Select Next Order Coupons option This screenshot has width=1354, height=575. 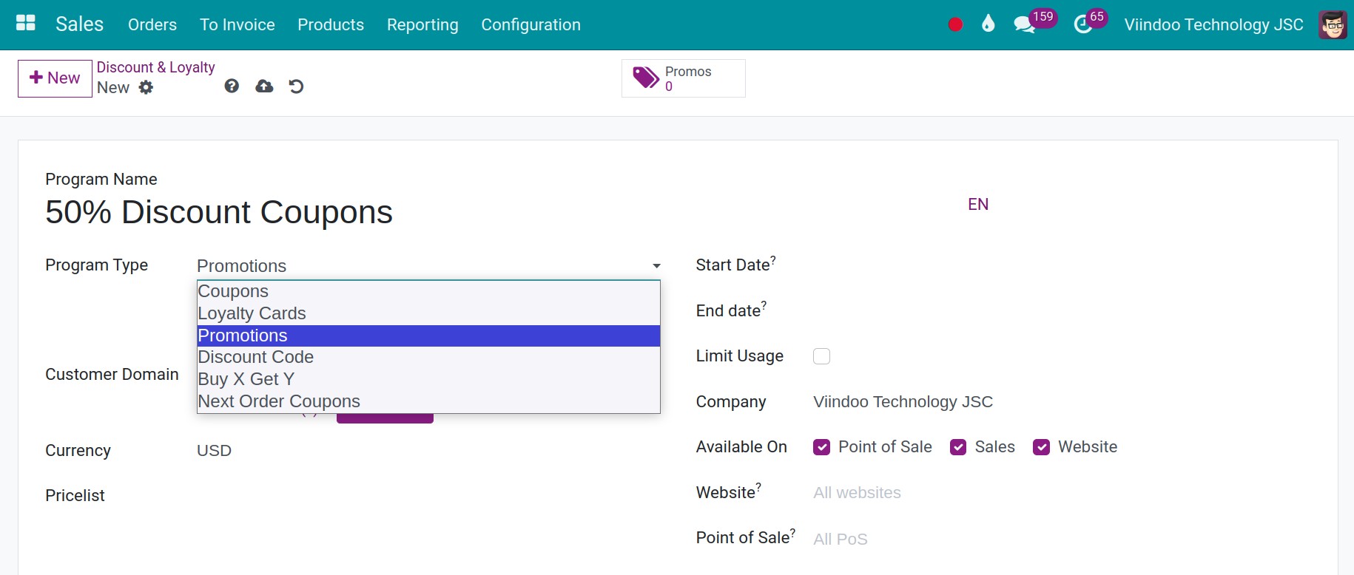[428, 401]
